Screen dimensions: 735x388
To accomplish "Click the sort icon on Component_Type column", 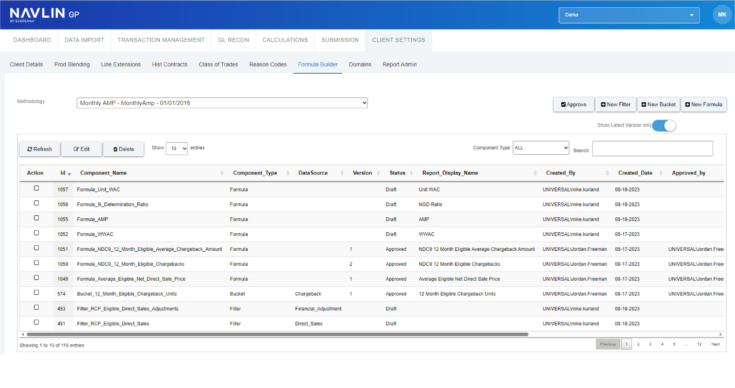I will (x=288, y=173).
